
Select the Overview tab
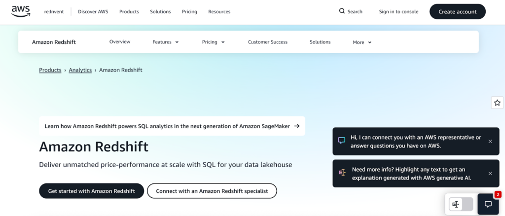[x=120, y=41]
